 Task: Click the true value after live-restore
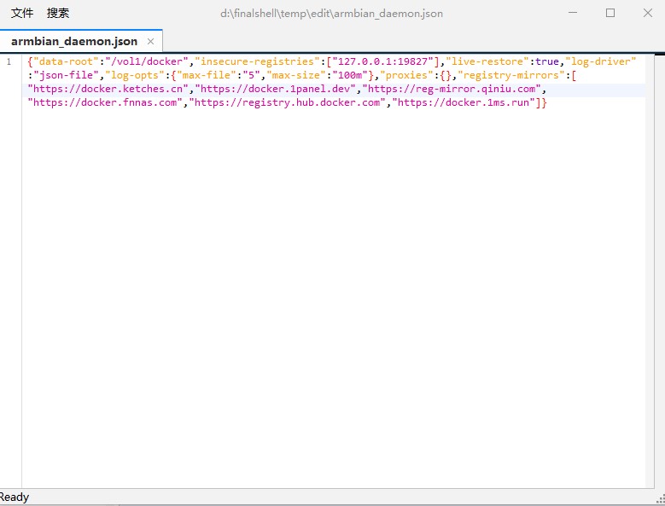(547, 62)
